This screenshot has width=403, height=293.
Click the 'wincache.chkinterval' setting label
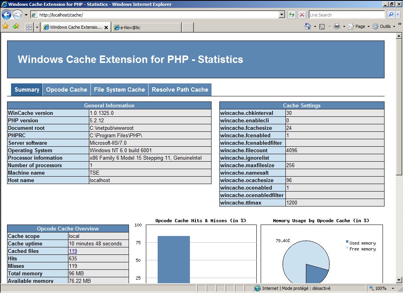click(x=247, y=113)
